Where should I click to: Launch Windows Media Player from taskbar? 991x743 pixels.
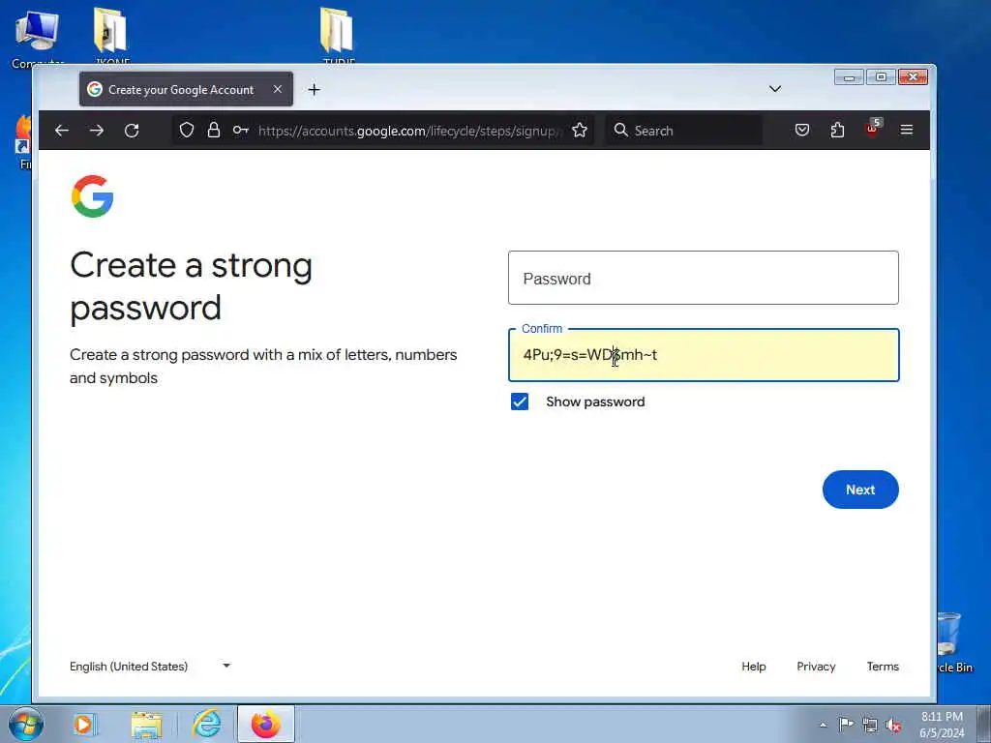tap(84, 724)
